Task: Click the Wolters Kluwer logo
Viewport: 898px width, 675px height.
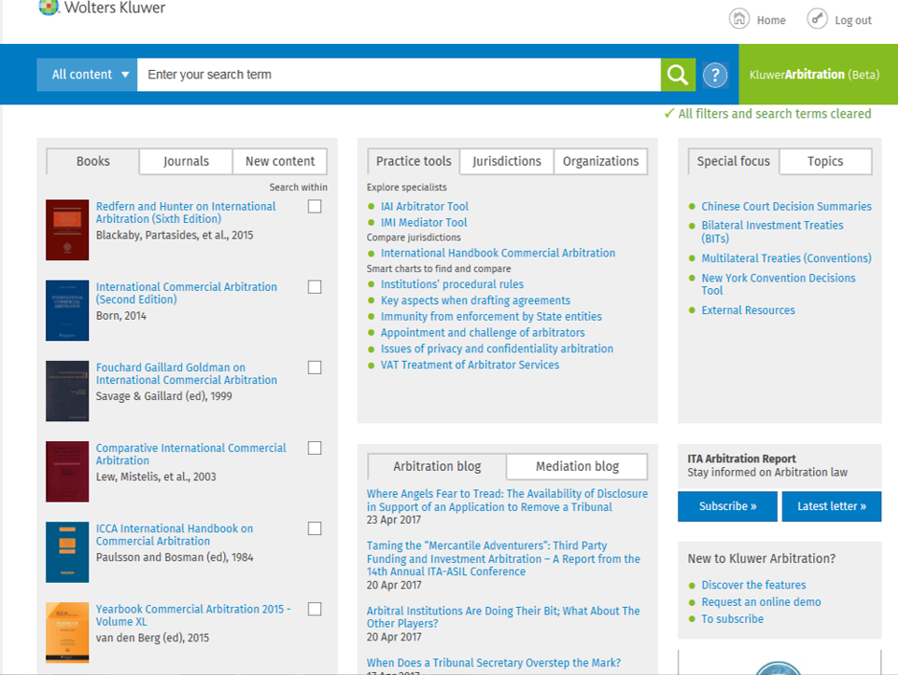Action: coord(102,7)
